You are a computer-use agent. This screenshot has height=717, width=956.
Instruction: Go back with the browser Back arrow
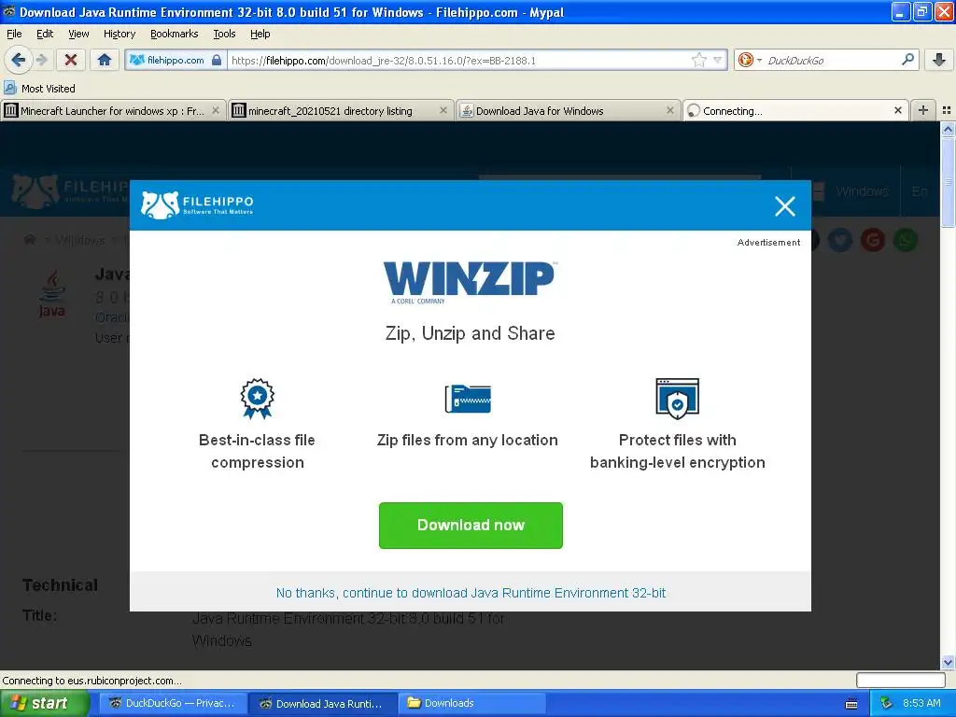coord(18,60)
